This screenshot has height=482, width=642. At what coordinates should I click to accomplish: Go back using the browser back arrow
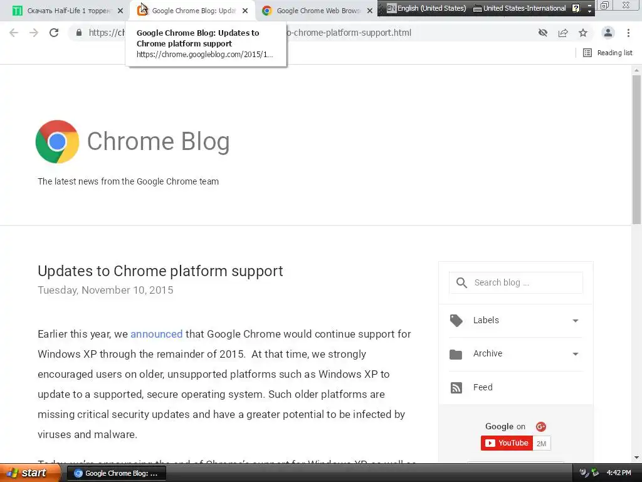tap(14, 33)
